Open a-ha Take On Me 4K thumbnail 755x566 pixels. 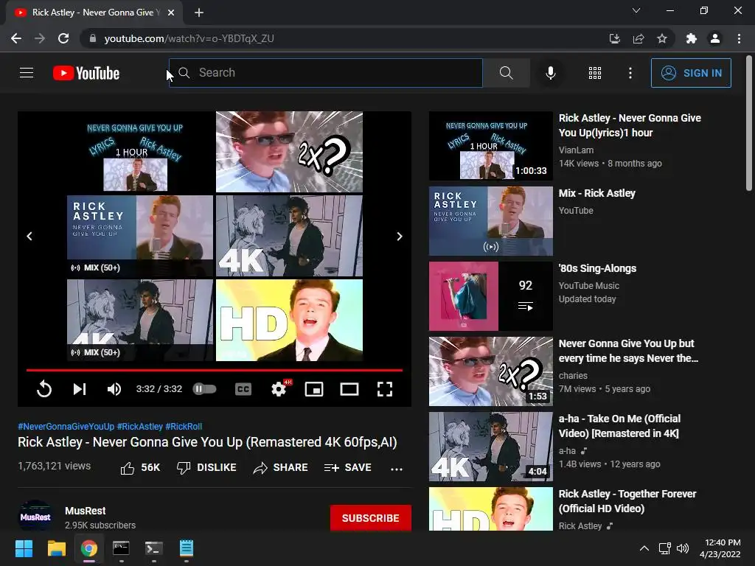click(x=490, y=446)
